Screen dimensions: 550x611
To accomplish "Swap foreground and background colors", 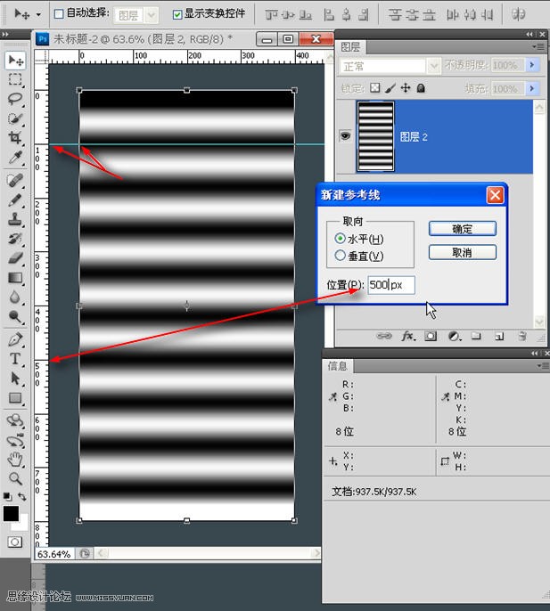I will pyautogui.click(x=22, y=497).
